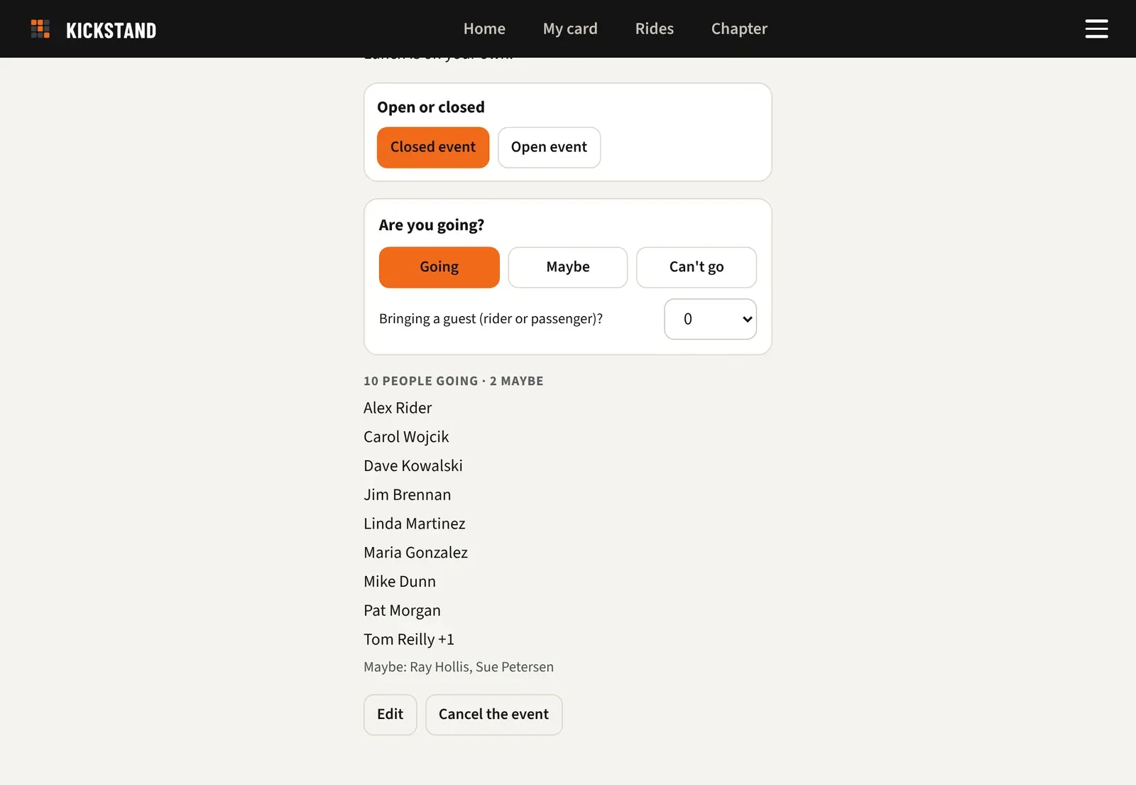Open the guest count dropdown

[x=710, y=319]
